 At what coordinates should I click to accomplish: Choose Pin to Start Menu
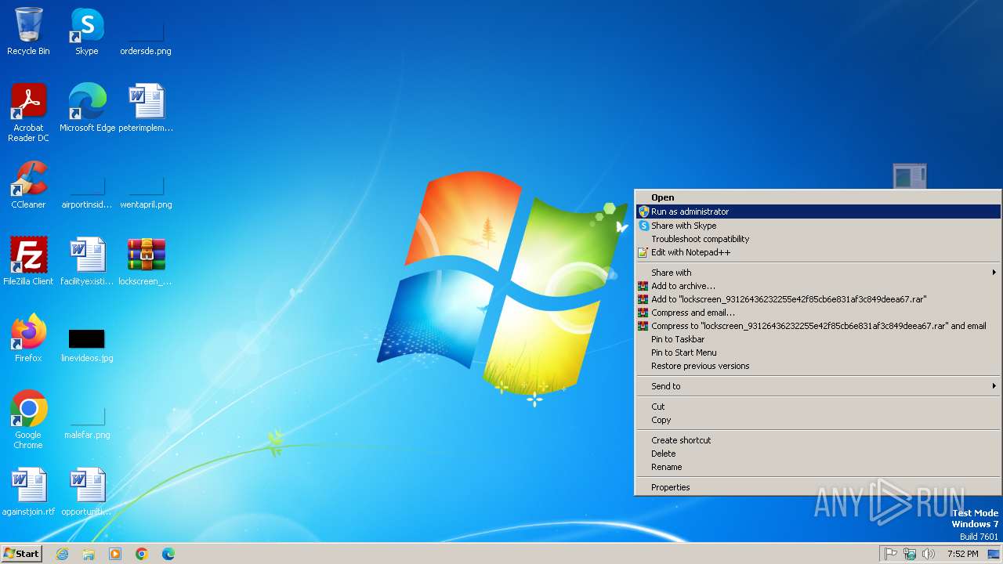(x=817, y=352)
